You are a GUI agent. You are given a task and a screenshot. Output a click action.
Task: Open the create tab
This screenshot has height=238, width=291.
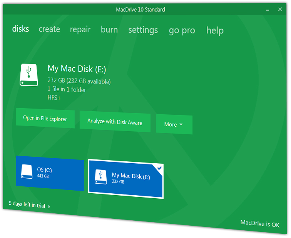[49, 29]
